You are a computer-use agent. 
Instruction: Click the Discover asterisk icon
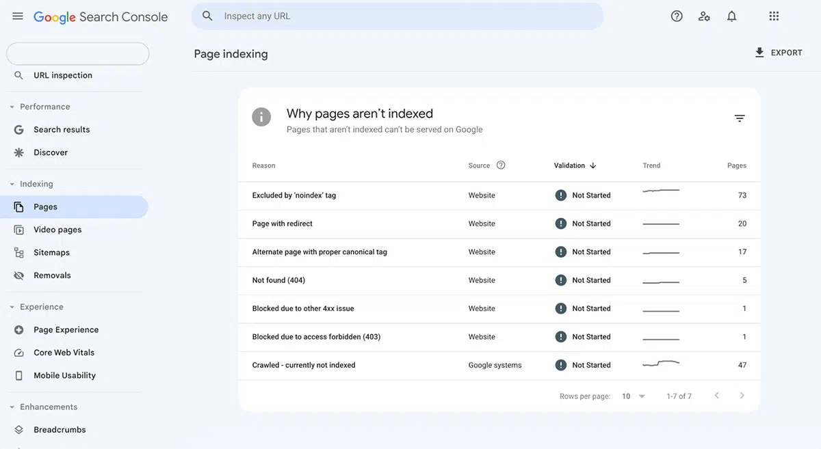coord(19,152)
